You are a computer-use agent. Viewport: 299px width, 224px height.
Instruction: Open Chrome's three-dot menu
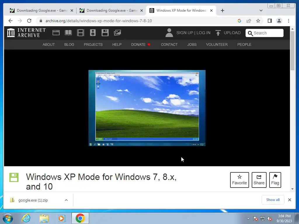(289, 21)
